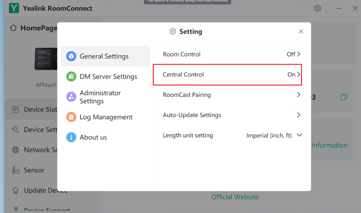Click Auto-Update Settings chevron arrow
This screenshot has width=361, height=213.
(298, 115)
